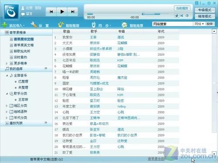Sort by the 歌曲 column header
Screen dimensions: 218x163
coord(66,31)
